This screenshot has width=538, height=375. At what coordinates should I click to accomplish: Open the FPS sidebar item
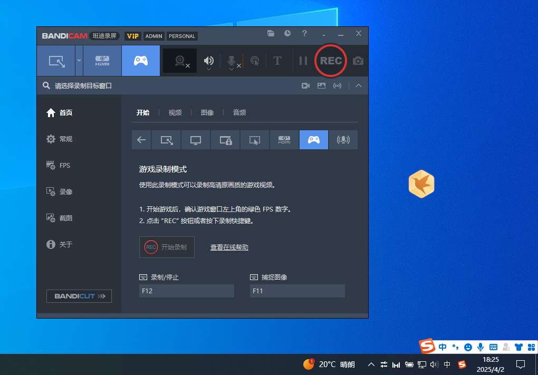coord(59,166)
